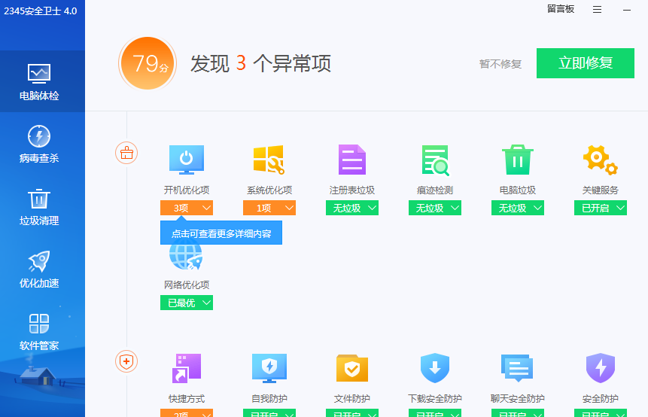Image resolution: width=648 pixels, height=417 pixels.
Task: Open the message board (留言板) link
Action: click(x=561, y=9)
